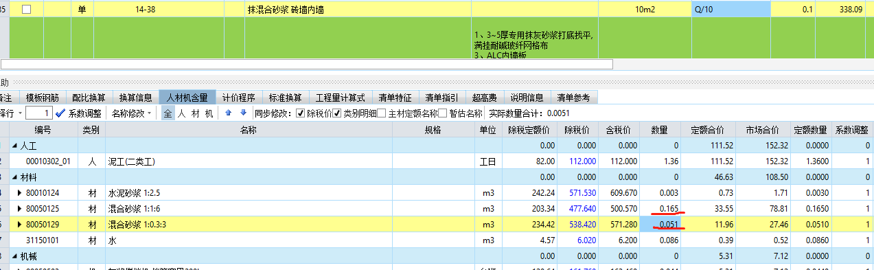Click the 除税价 value 112.000
This screenshot has width=874, height=270.
pos(577,161)
